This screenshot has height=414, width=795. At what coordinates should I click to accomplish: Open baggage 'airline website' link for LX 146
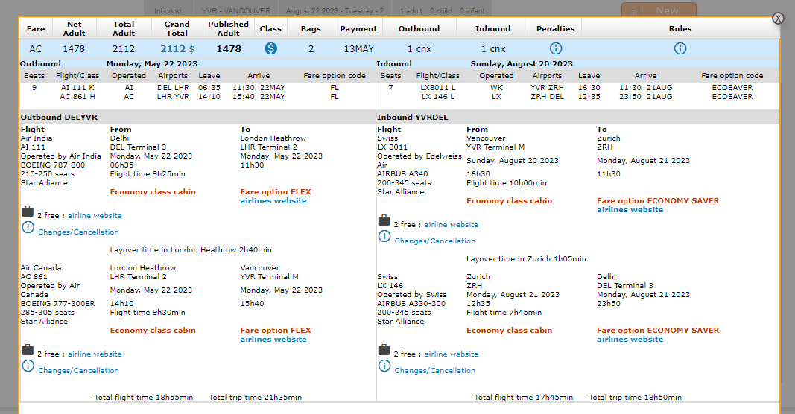[x=452, y=354]
